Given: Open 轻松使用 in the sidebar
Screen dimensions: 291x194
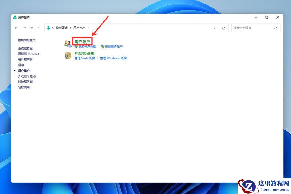Looking at the screenshot, I should click(24, 87).
